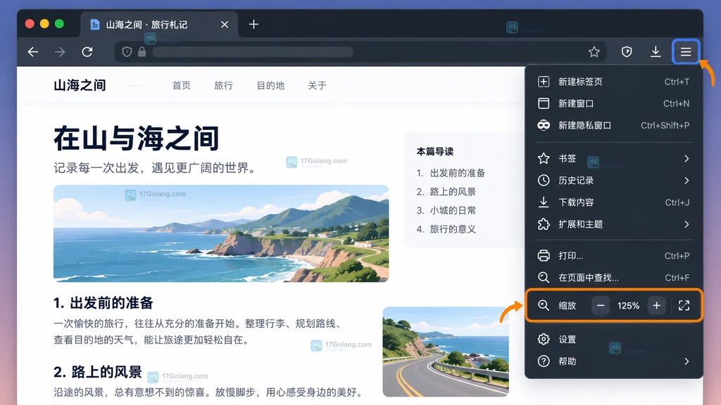Enter full screen with the expand icon
Screen dimensions: 721x405
pyautogui.click(x=684, y=305)
